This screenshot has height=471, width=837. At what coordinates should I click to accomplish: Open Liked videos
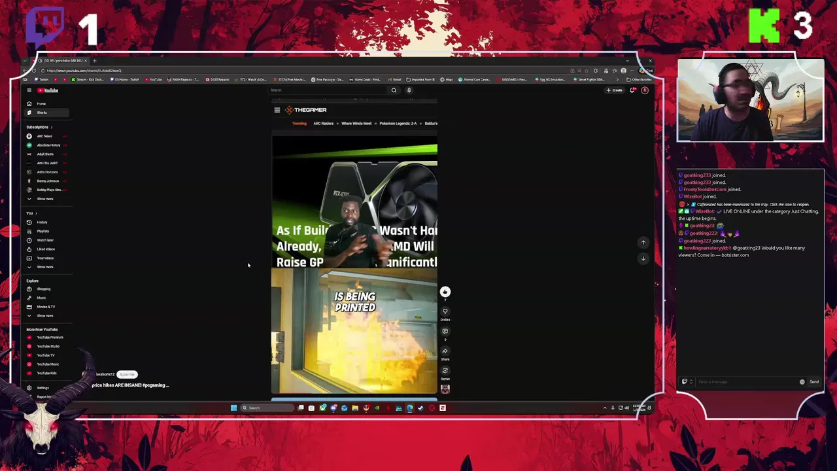coord(45,249)
